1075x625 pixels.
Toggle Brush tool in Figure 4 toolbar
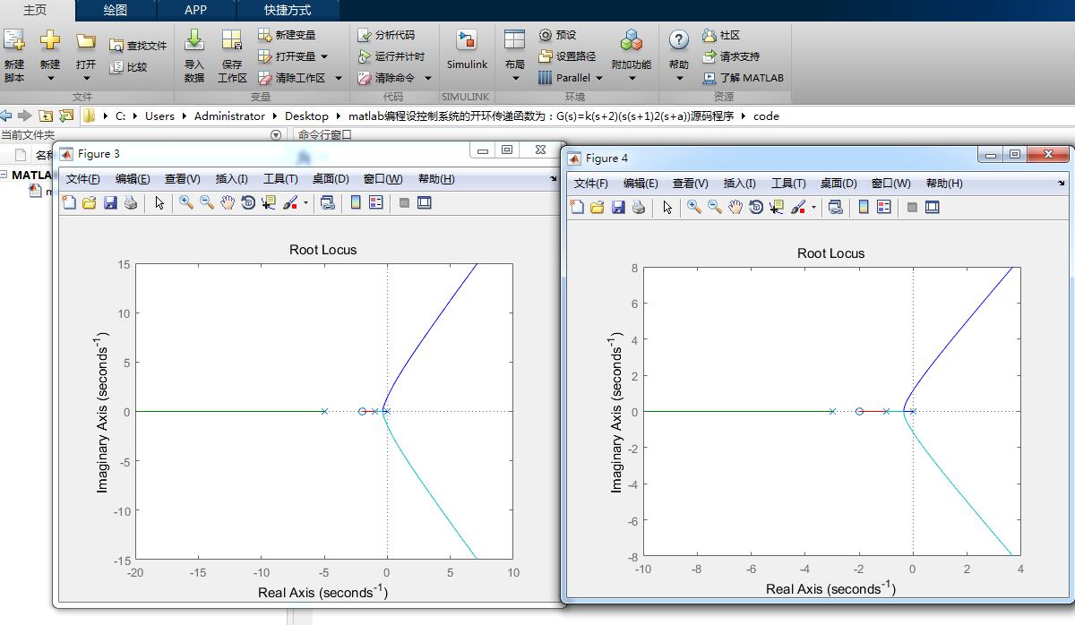[x=798, y=207]
